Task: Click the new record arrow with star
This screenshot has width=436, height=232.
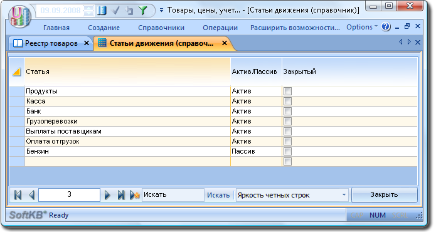Action: coord(135,195)
